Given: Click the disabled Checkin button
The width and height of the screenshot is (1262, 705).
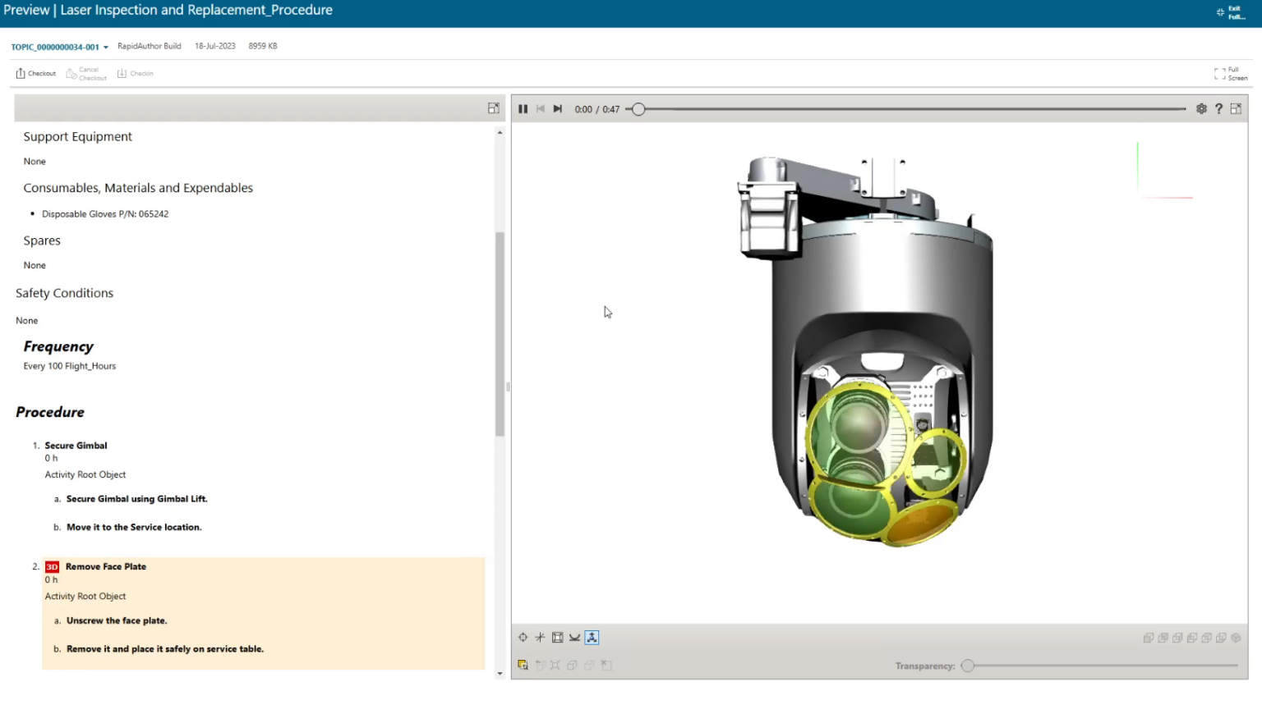Looking at the screenshot, I should pyautogui.click(x=136, y=73).
